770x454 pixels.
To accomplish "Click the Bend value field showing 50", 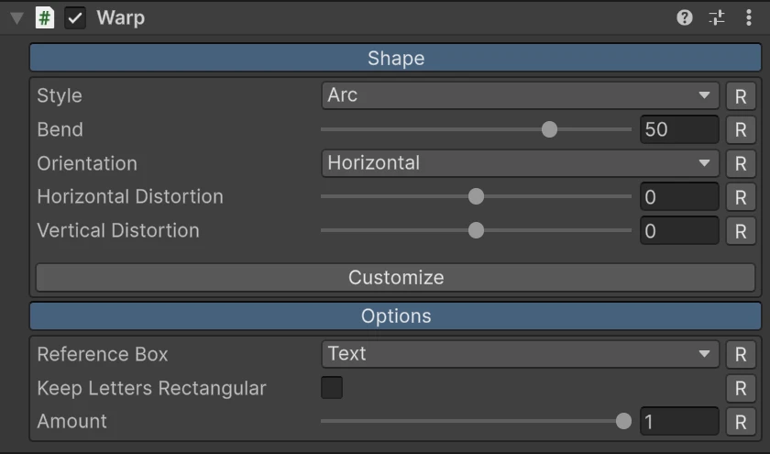I will click(x=679, y=129).
